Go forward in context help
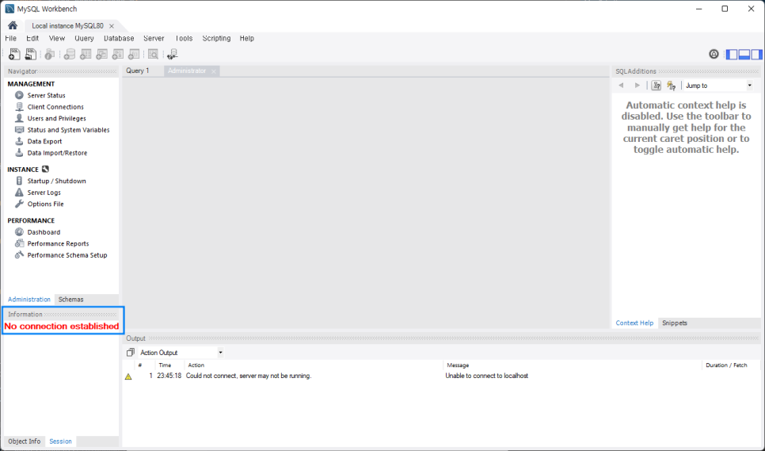 [637, 86]
